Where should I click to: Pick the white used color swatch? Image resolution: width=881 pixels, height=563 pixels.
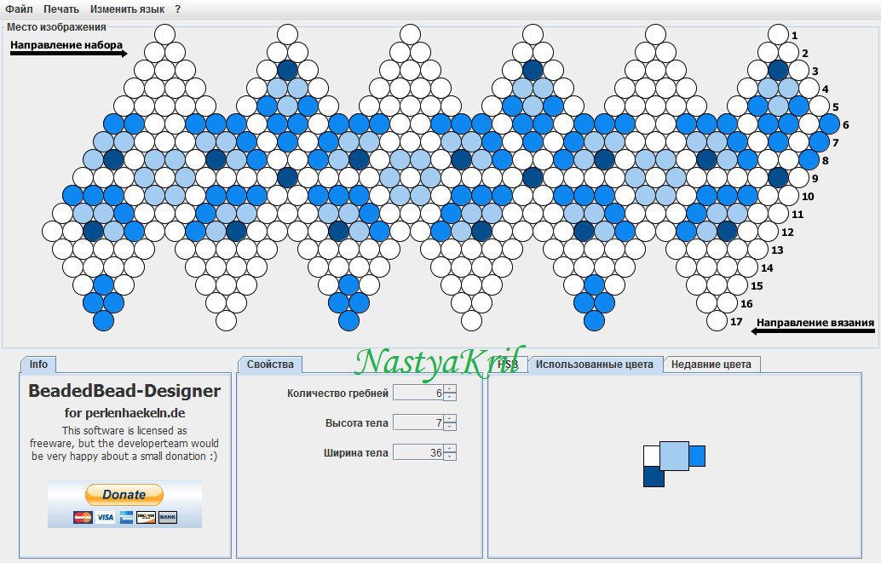(651, 457)
